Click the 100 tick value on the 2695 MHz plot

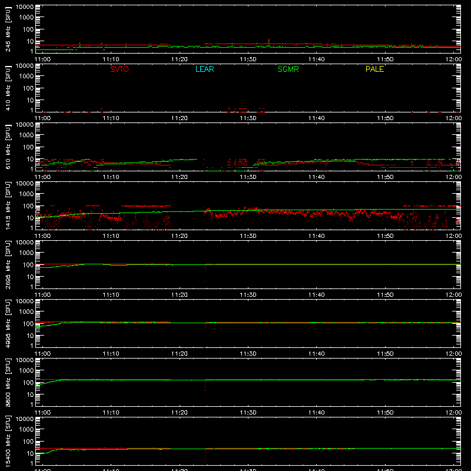tap(28, 265)
